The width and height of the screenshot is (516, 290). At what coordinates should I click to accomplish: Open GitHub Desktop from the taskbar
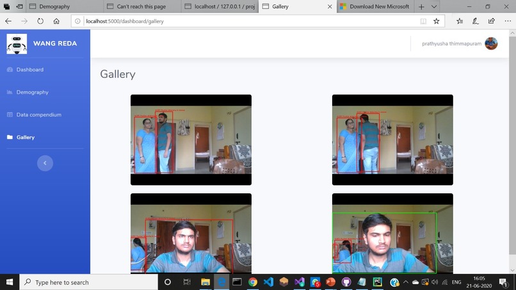346,282
